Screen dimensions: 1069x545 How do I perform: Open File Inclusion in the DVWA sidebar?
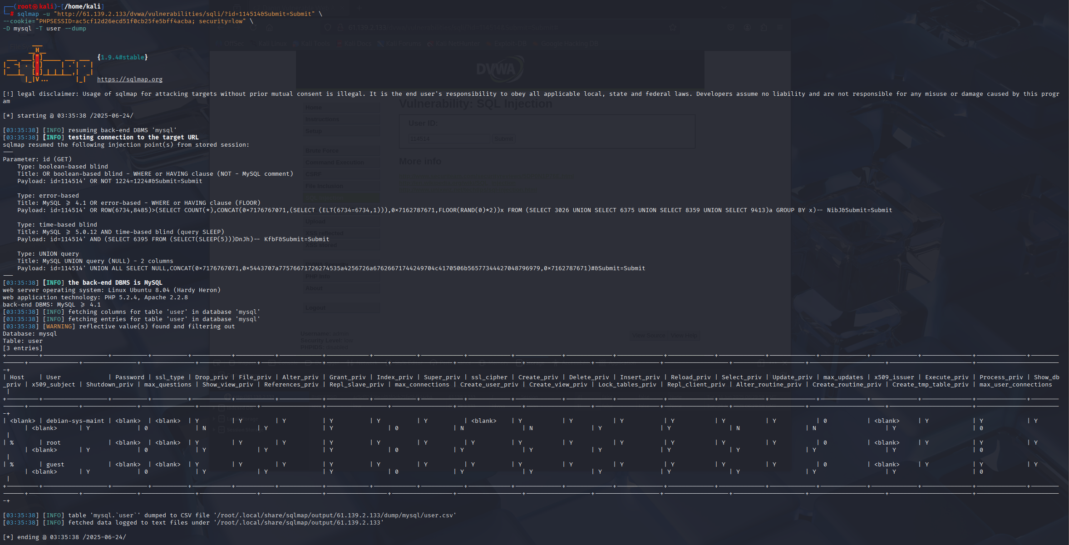(x=341, y=186)
